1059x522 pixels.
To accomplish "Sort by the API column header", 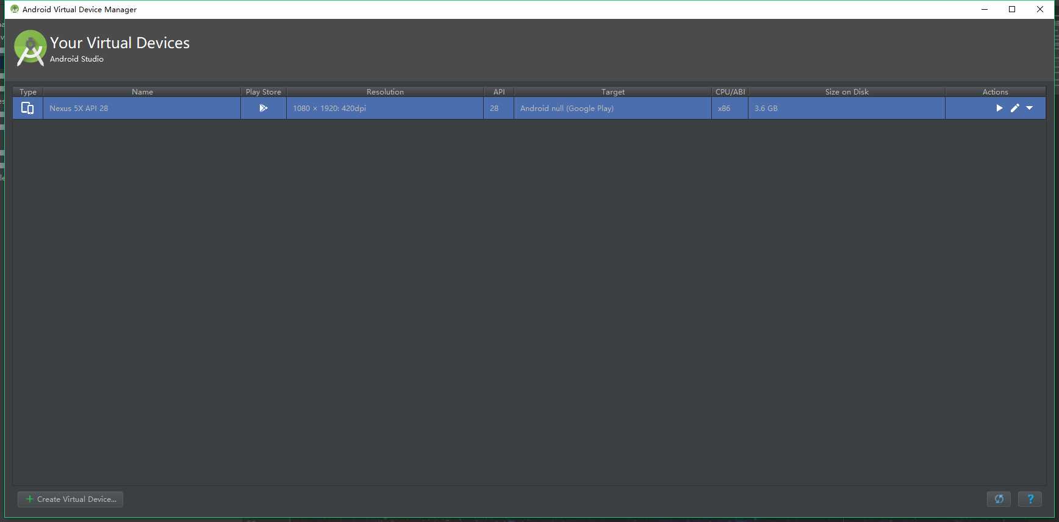I will tap(499, 91).
